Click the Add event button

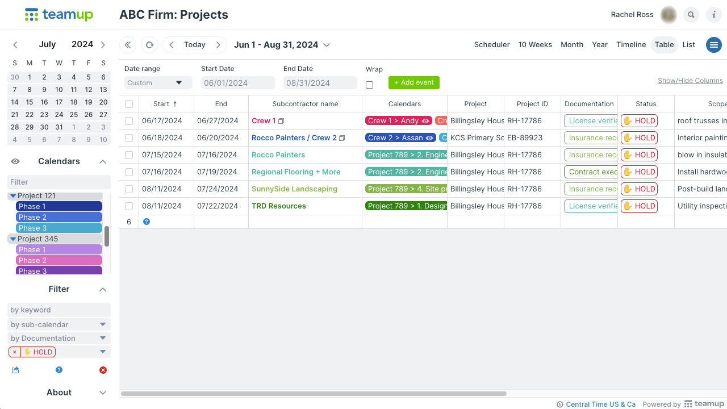(414, 82)
